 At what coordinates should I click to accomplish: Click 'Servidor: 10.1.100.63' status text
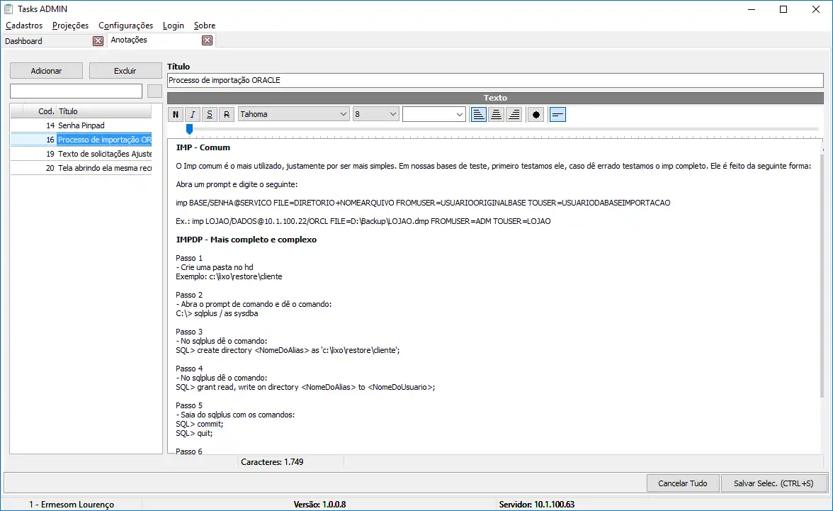[537, 505]
